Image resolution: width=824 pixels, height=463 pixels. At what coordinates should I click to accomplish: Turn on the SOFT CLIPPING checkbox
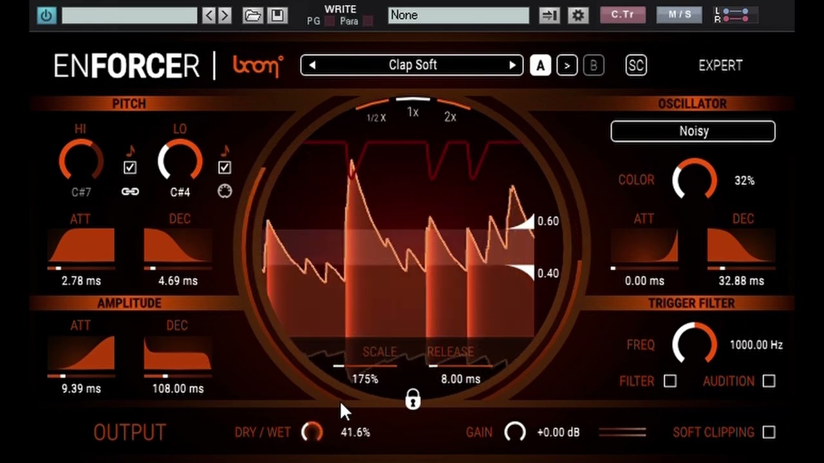tap(769, 433)
